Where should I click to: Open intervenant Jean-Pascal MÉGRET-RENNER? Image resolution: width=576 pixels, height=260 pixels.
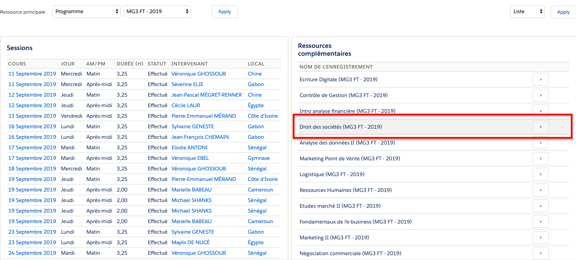(205, 95)
